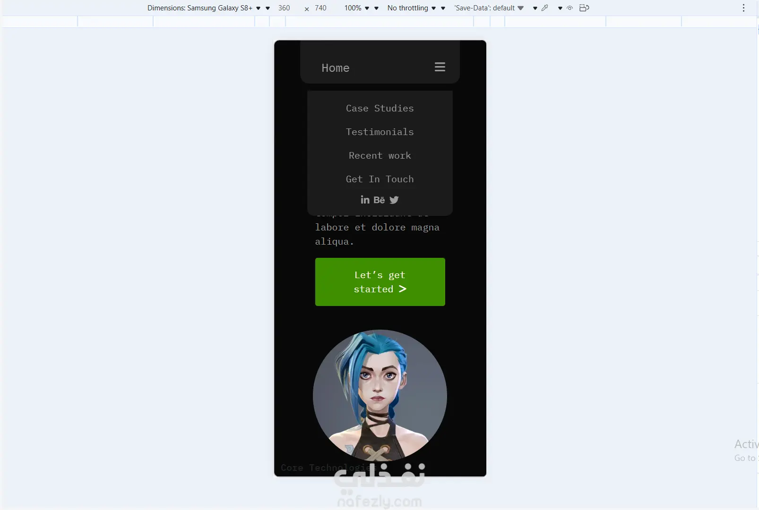Open Get In Touch link
This screenshot has height=510, width=759.
380,179
